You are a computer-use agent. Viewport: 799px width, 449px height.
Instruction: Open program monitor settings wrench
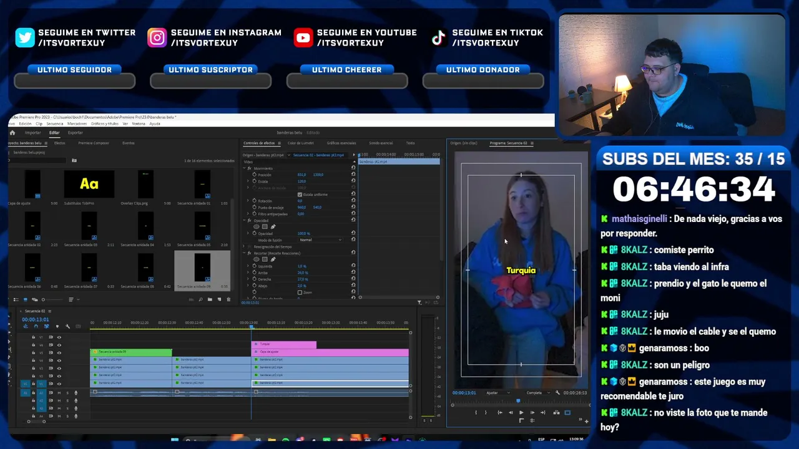pyautogui.click(x=557, y=393)
